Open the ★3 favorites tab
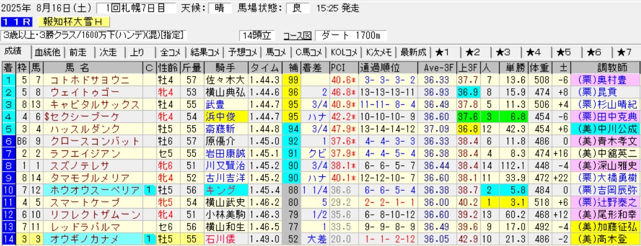Screen dimensions: 641x246 click(503, 52)
